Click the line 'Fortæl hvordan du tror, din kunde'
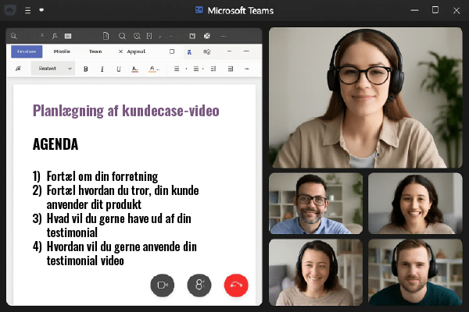Screen dimensions: 469x312 tap(123, 190)
